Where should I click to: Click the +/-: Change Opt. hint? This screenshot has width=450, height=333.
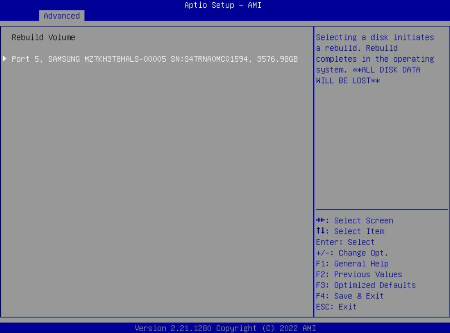(x=352, y=253)
